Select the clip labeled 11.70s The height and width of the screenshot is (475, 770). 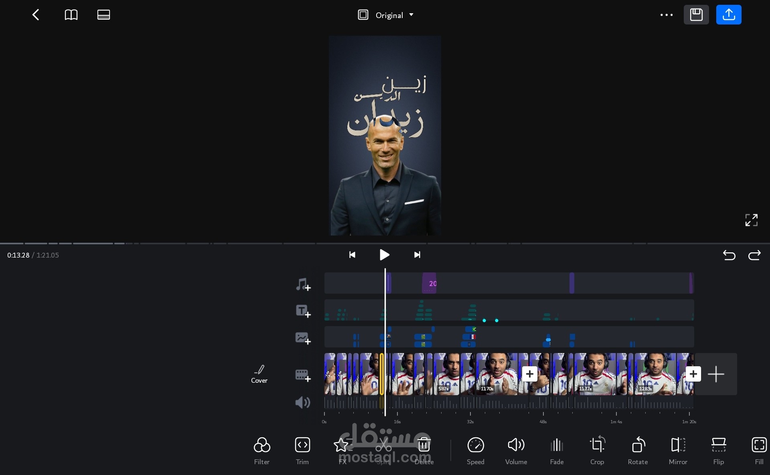point(497,374)
